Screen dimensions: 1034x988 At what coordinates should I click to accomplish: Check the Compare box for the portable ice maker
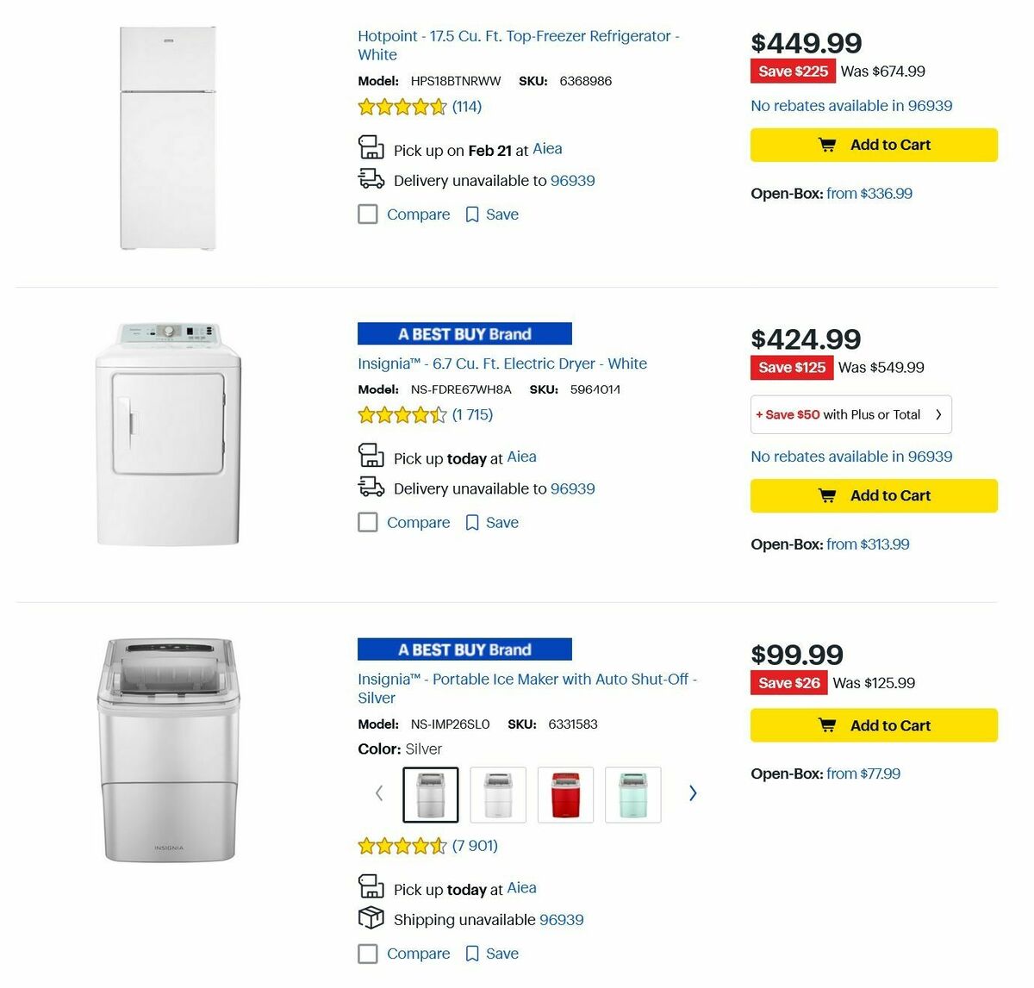point(368,954)
